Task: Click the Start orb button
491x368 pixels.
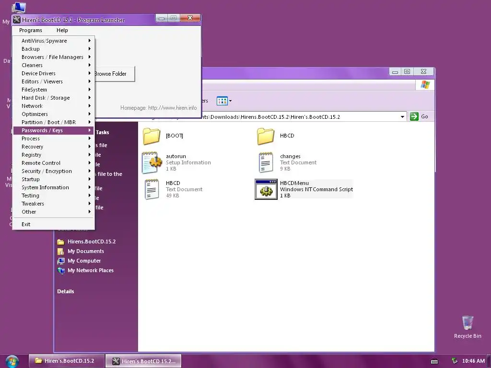Action: point(12,361)
